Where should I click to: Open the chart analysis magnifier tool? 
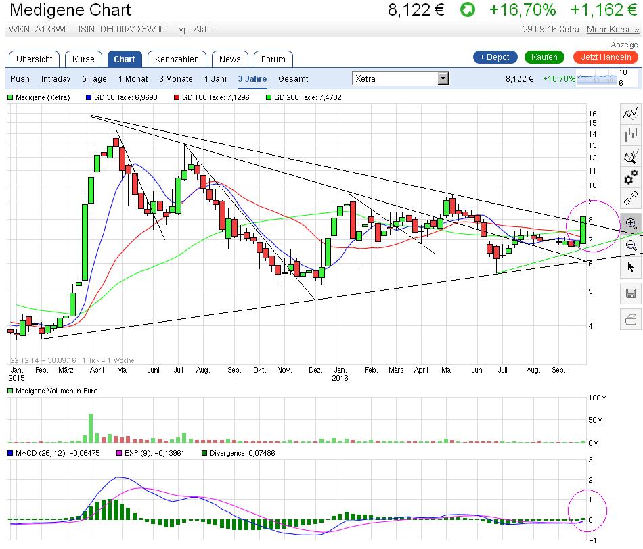click(631, 156)
